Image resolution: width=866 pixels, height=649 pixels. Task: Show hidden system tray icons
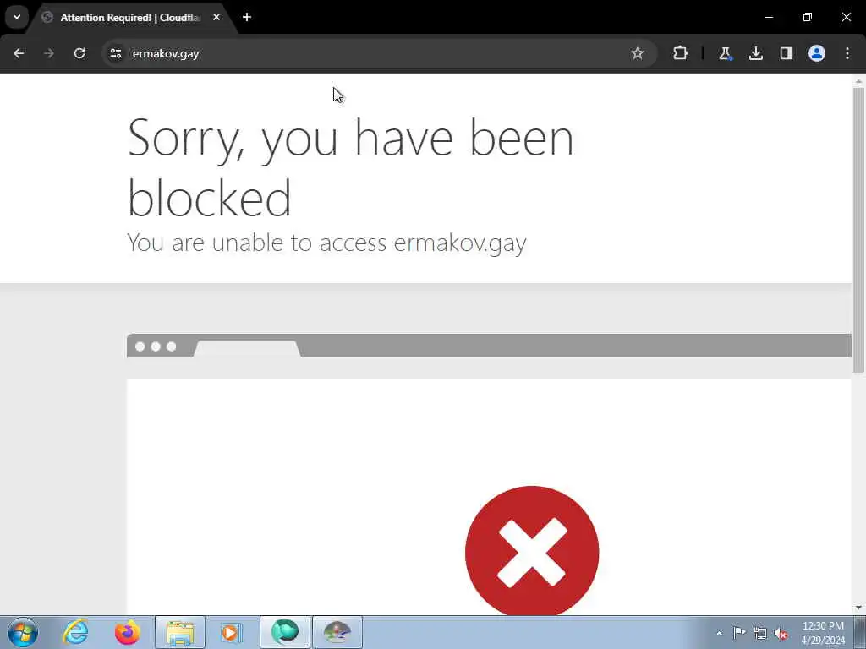coord(719,633)
